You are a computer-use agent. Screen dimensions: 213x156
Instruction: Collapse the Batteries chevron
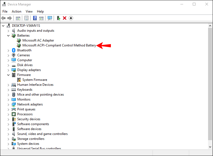(x=8, y=36)
